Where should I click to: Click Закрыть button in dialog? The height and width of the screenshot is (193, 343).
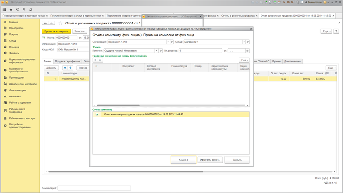(237, 160)
